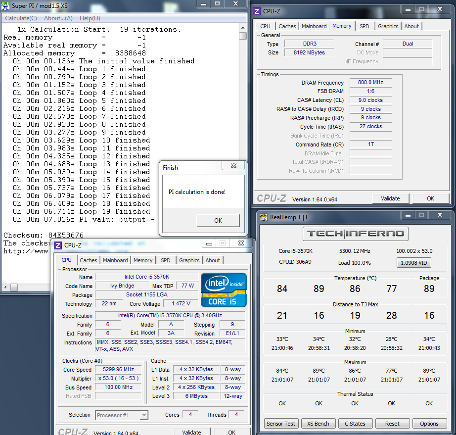
Task: Open Mainboard tab in the lower CPU-Z window
Action: [115, 260]
